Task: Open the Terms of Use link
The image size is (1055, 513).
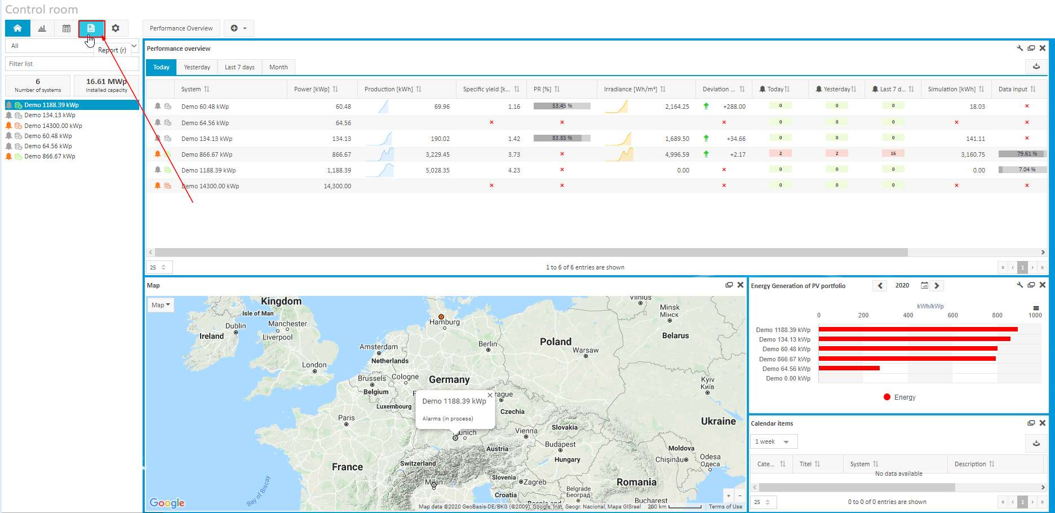Action: coord(725,507)
